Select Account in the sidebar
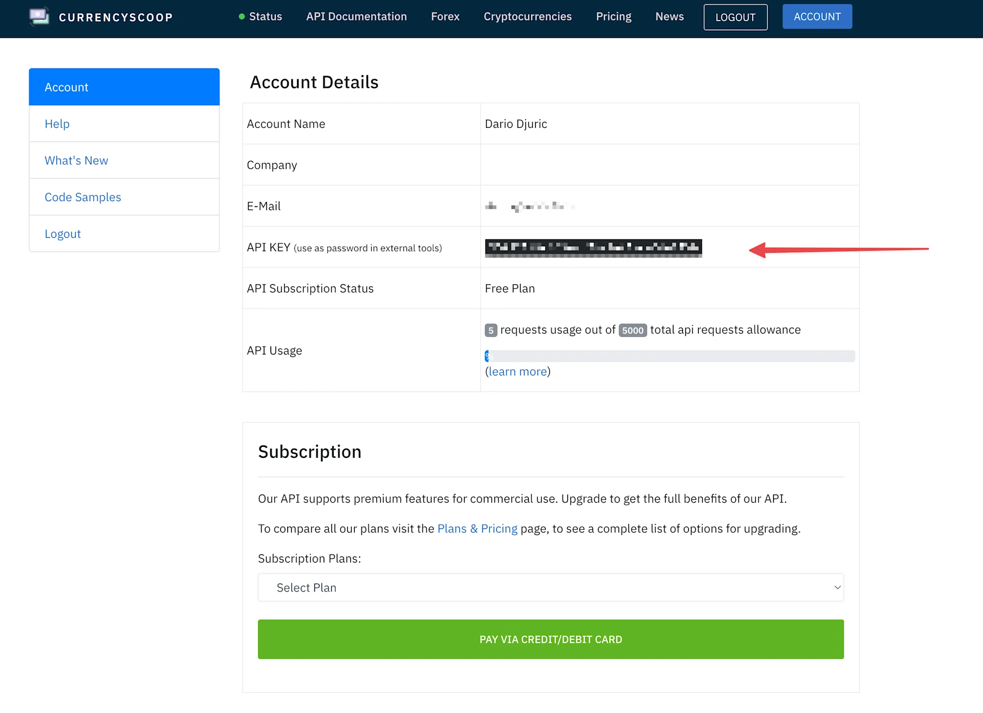Image resolution: width=983 pixels, height=713 pixels. pos(67,86)
